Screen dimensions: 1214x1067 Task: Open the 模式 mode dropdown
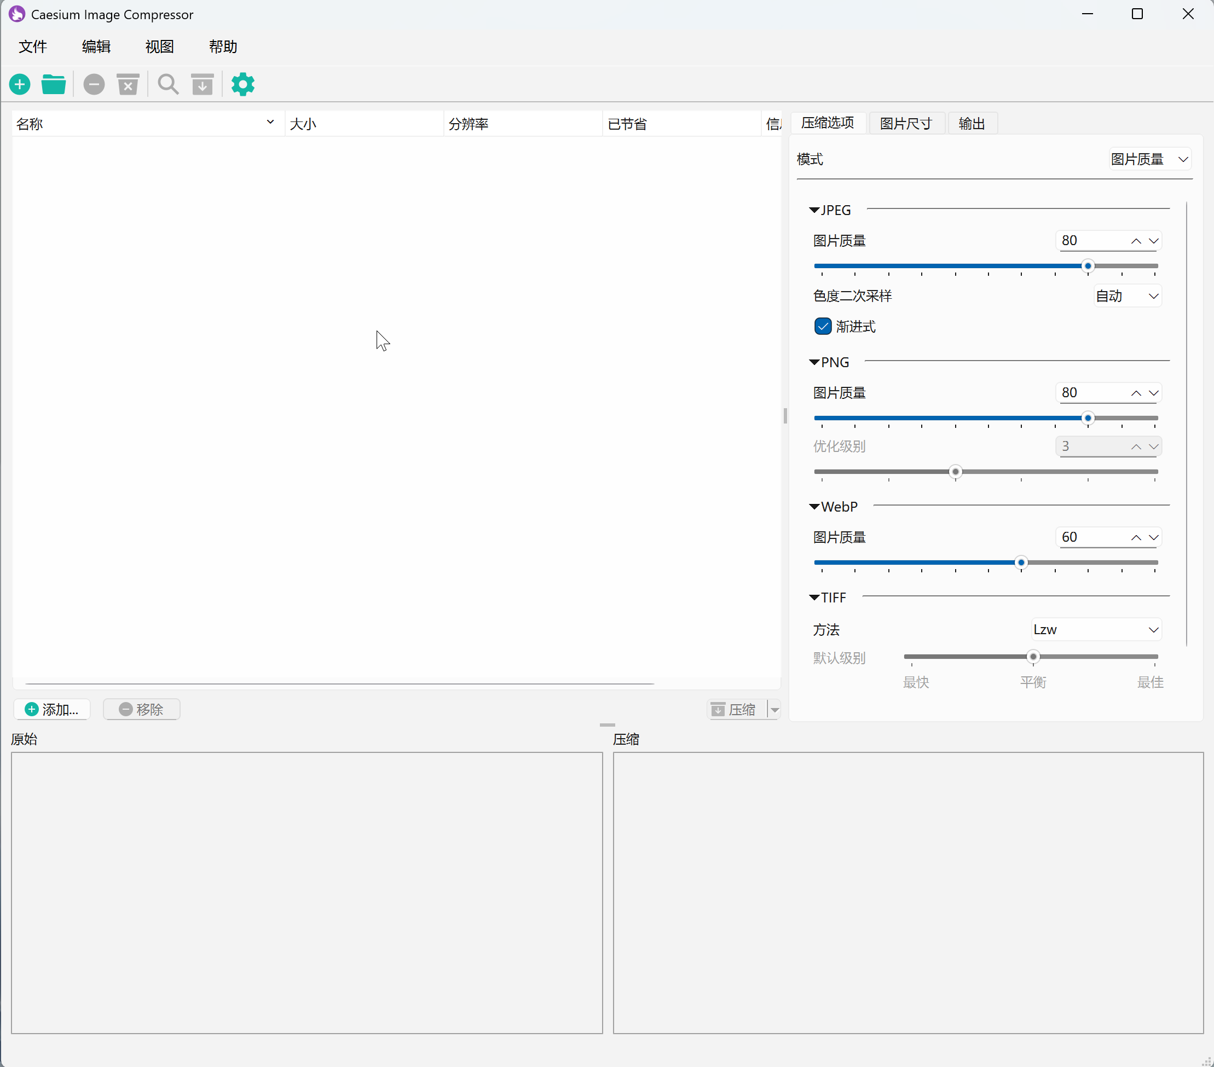(1150, 159)
